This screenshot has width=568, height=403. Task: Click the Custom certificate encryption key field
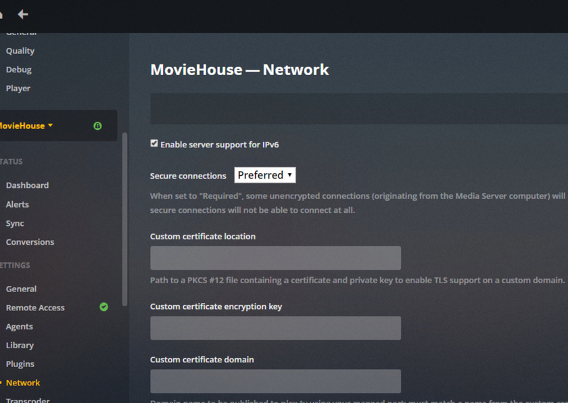(276, 328)
